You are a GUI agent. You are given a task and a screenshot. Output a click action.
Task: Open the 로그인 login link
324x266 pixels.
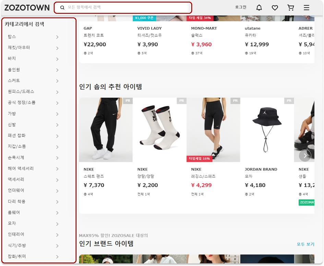coord(241,7)
